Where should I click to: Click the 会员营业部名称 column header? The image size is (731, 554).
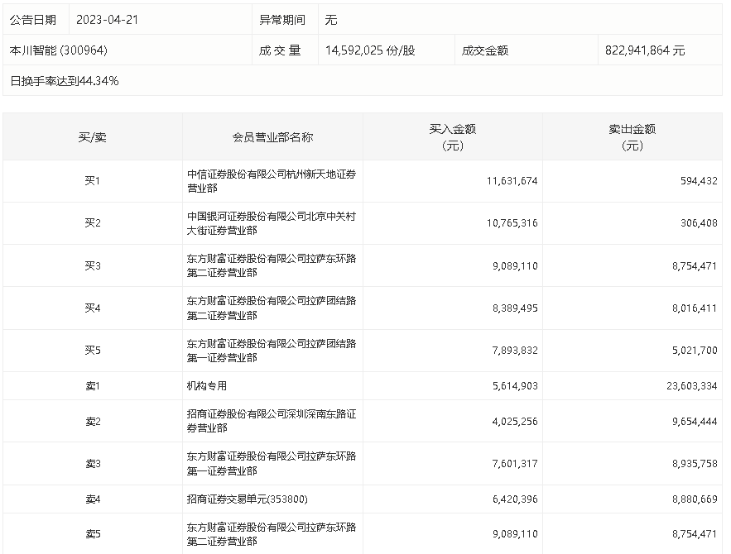[x=272, y=137]
